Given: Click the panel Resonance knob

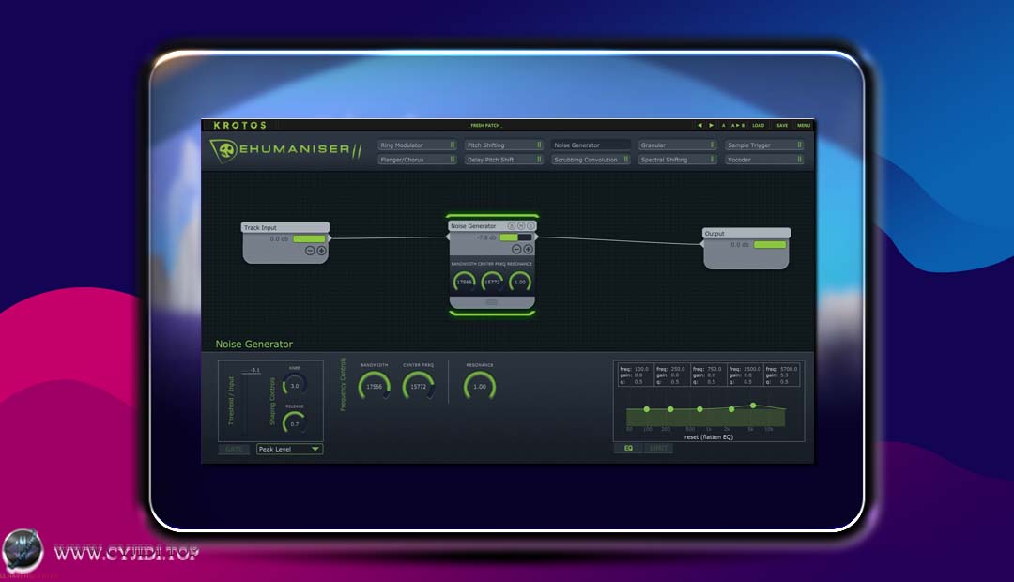Looking at the screenshot, I should coord(479,387).
